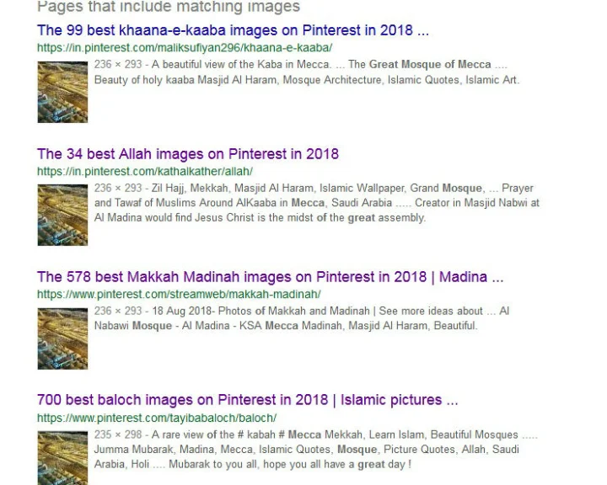607x485 pixels.
Task: Open thumbnail of baloch images result
Action: click(62, 458)
